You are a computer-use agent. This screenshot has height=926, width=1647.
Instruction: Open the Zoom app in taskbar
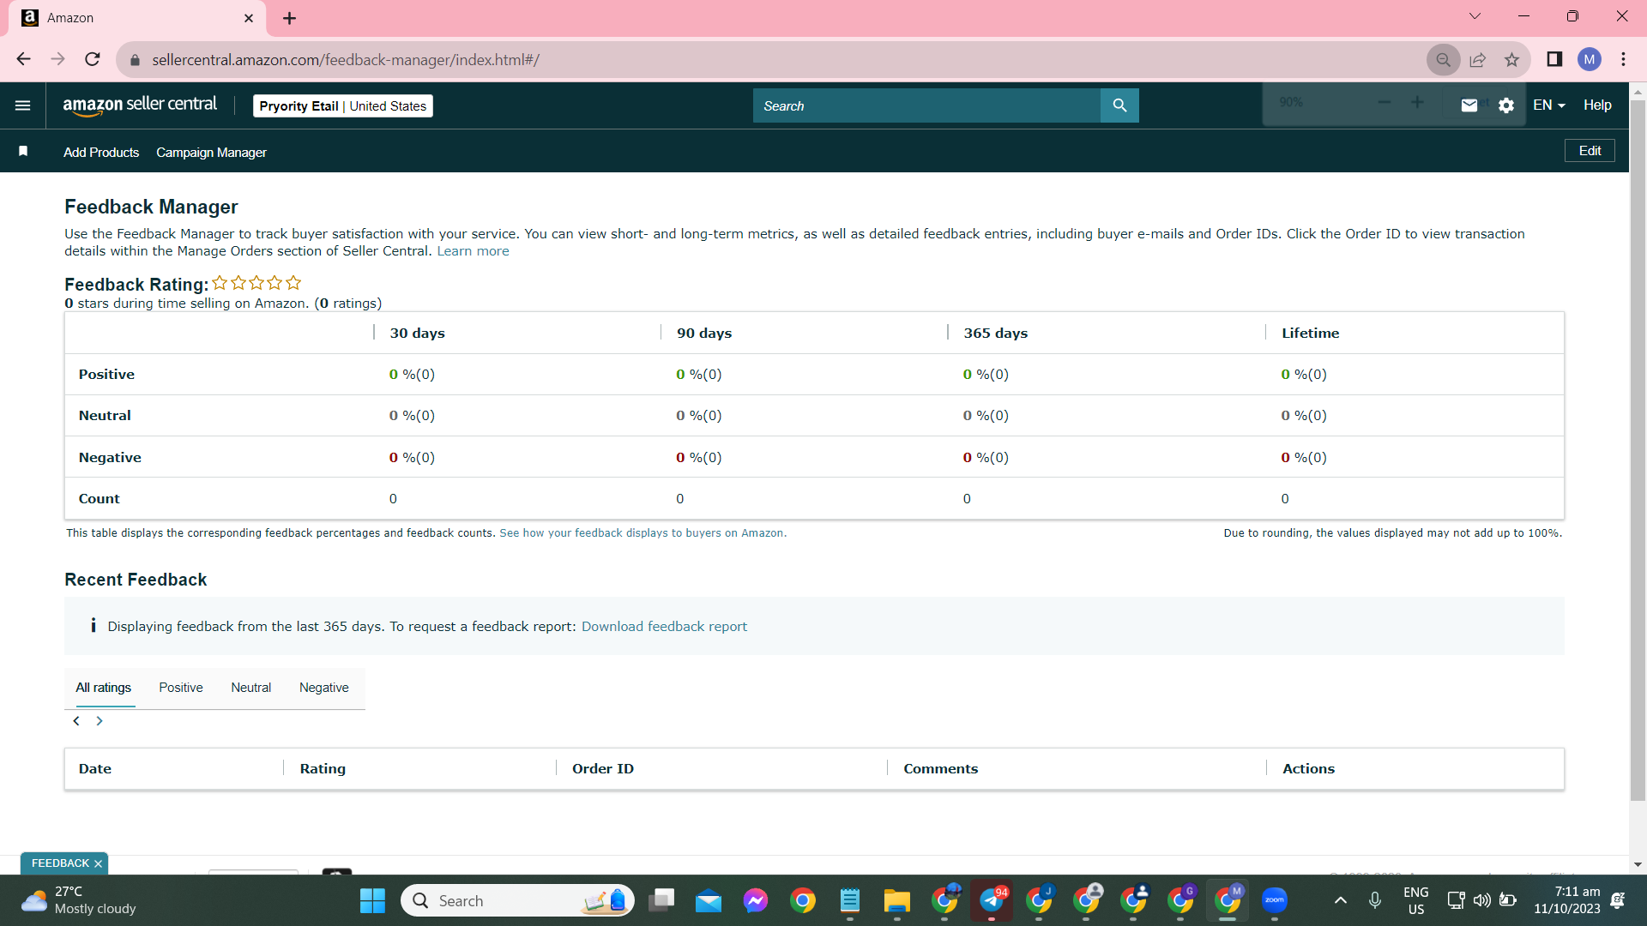(x=1275, y=900)
